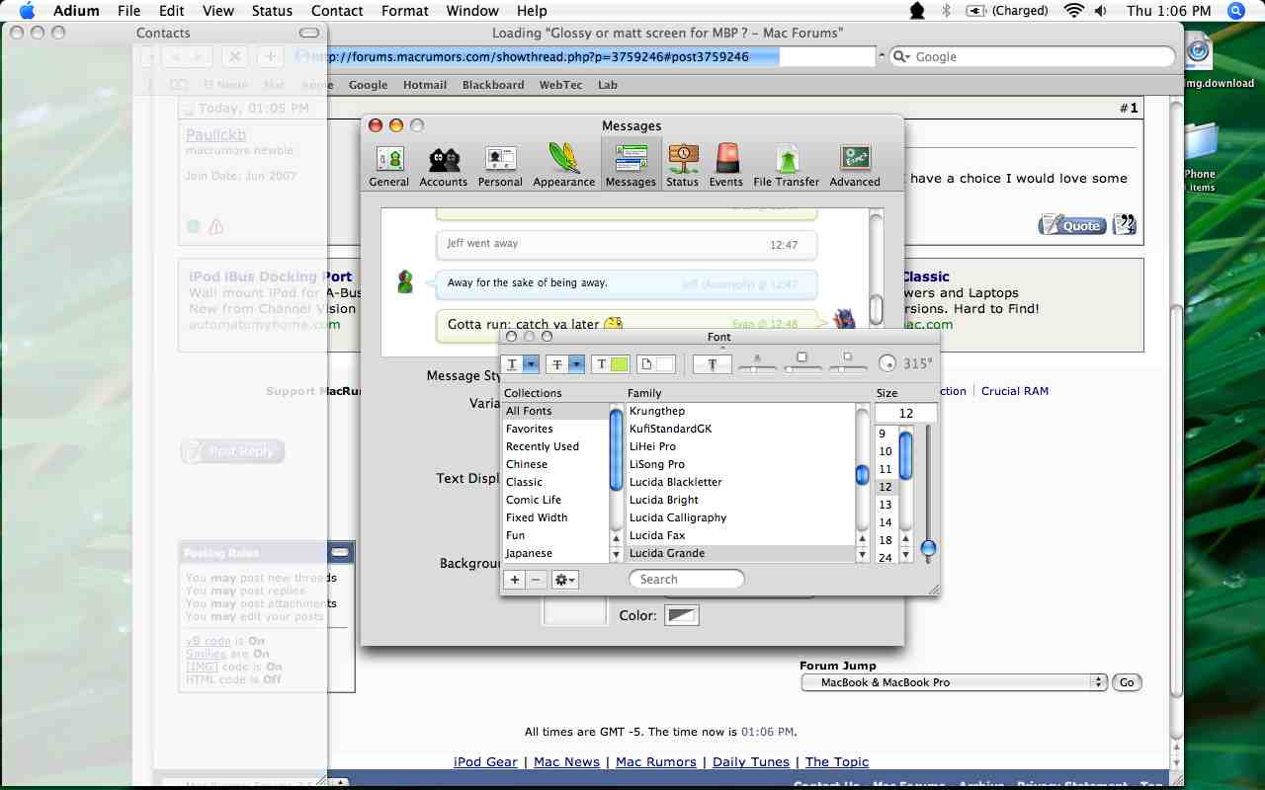Click the Spotlight search icon
Viewport: 1265px width, 790px height.
click(x=1235, y=11)
